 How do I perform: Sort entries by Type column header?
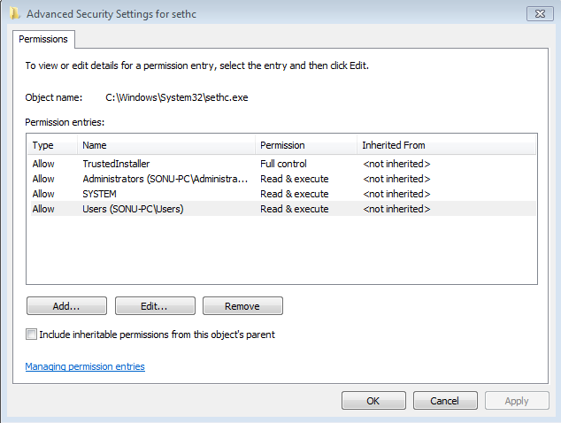[52, 145]
